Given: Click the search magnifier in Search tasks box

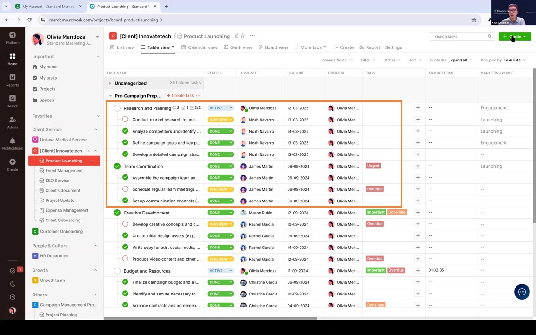Looking at the screenshot, I should click(489, 36).
